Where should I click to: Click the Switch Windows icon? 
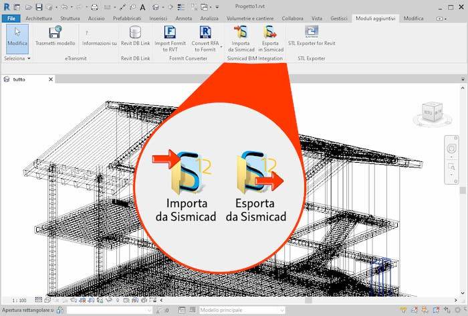pos(204,7)
